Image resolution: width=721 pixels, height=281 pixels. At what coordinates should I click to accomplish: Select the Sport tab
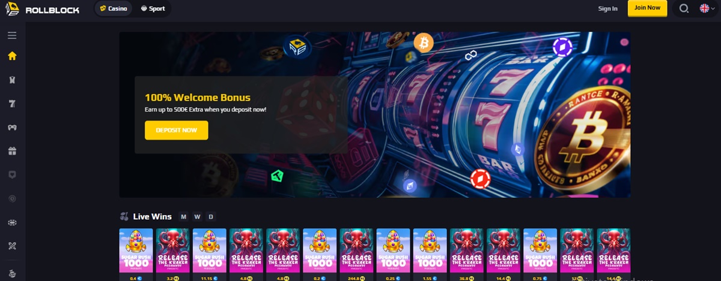pyautogui.click(x=153, y=8)
